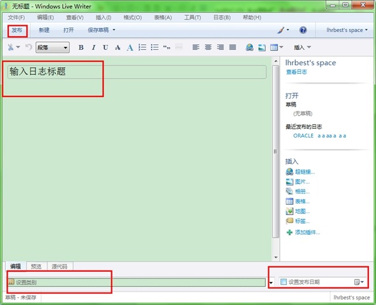The height and width of the screenshot is (305, 376).
Task: Open the 编辑(E) menu
Action: click(45, 18)
